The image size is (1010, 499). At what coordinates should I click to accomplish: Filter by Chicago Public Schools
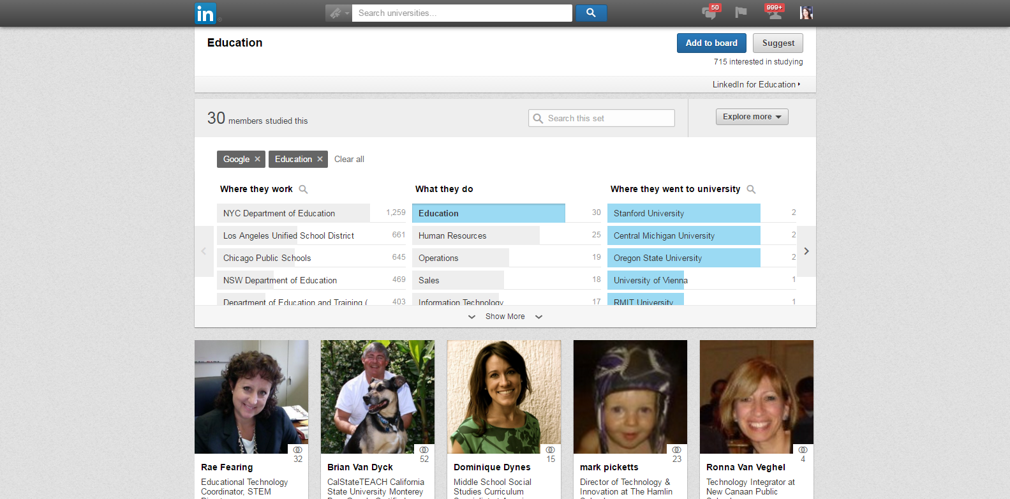tap(311, 258)
